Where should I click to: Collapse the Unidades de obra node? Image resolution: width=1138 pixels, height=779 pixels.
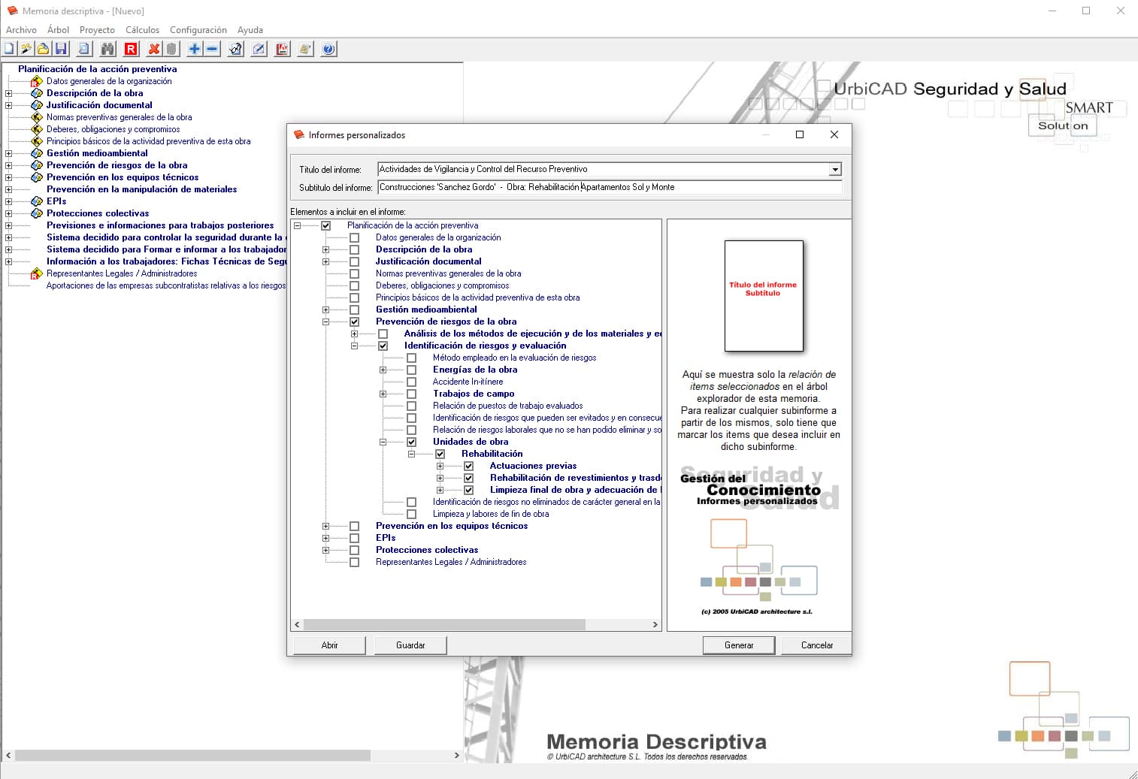coord(383,442)
